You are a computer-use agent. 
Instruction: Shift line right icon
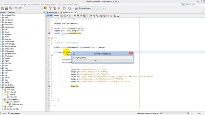point(104,16)
